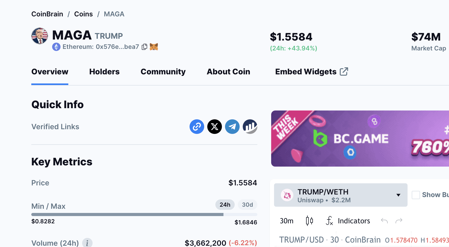Click the Min/Max price range bar

tap(144, 214)
